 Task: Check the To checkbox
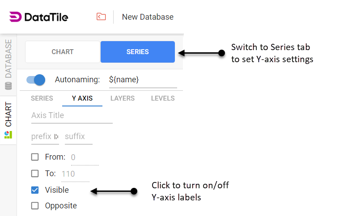coord(35,174)
